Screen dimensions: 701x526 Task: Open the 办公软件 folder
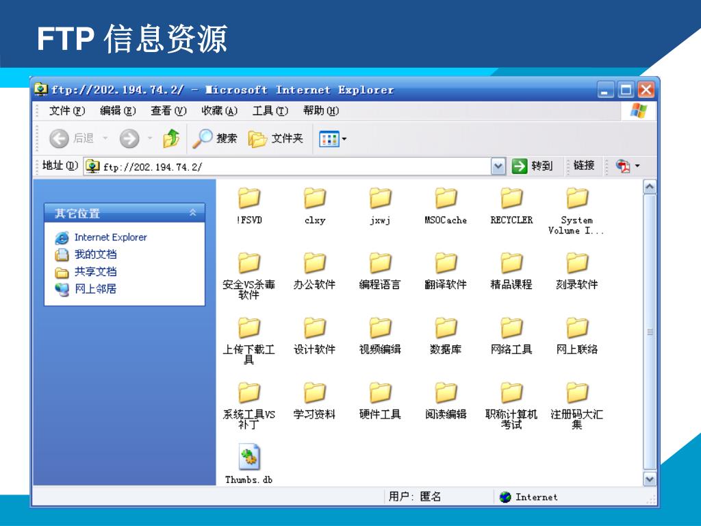[315, 271]
